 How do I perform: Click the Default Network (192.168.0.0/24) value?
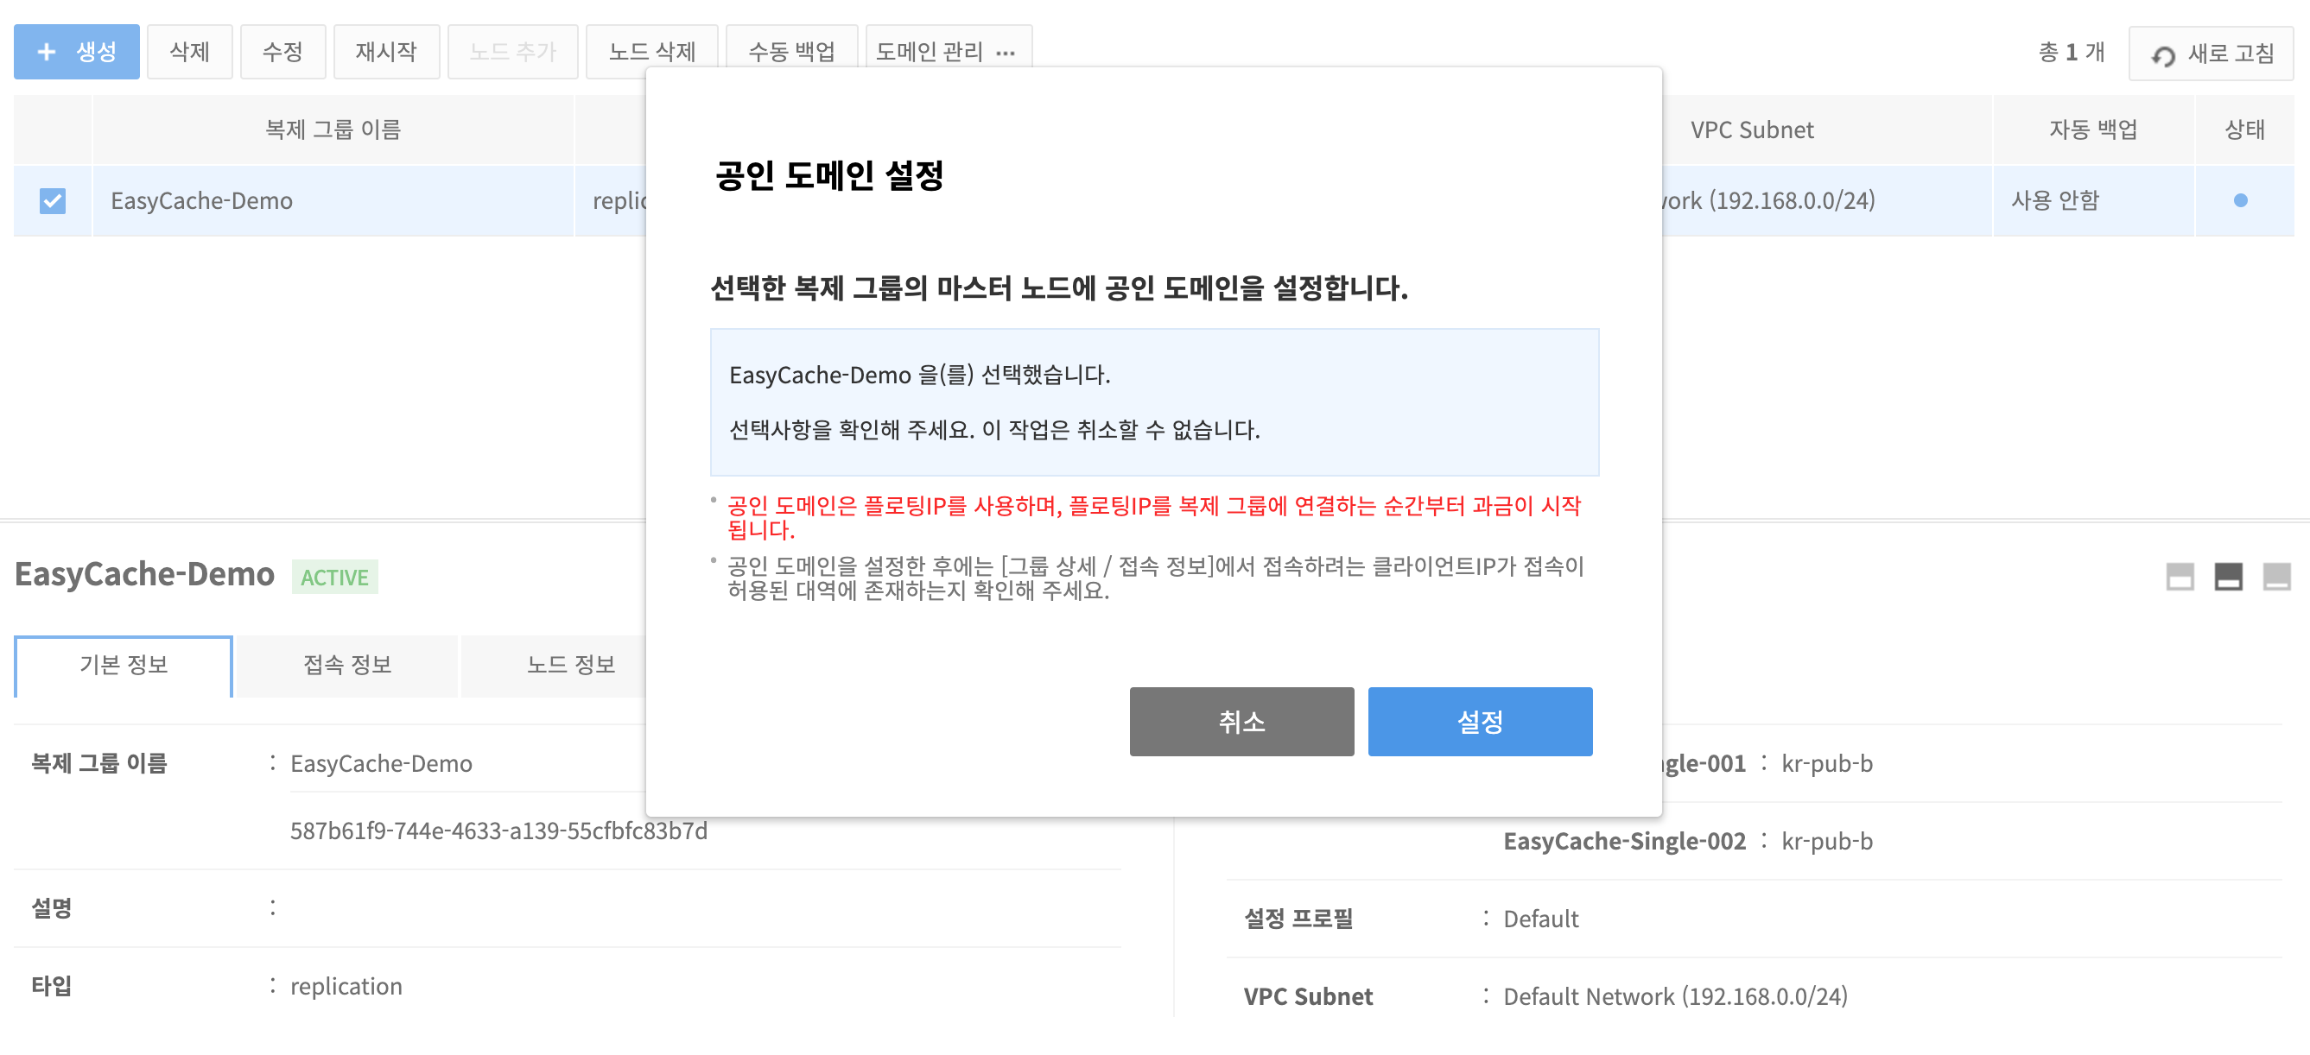[x=1675, y=997]
